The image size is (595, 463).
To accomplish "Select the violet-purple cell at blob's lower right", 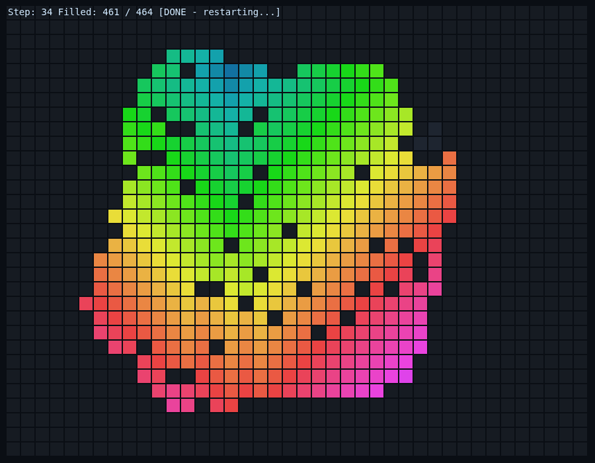I will (x=406, y=376).
